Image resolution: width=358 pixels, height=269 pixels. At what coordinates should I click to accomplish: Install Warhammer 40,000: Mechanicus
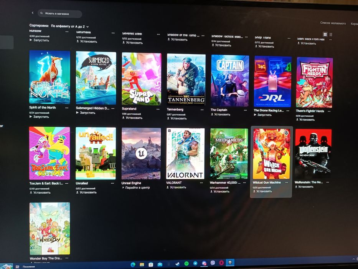[x=219, y=191]
